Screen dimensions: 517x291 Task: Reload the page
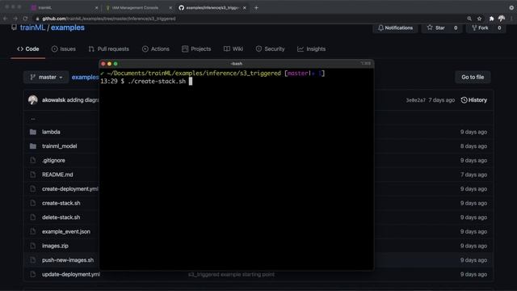[25, 19]
